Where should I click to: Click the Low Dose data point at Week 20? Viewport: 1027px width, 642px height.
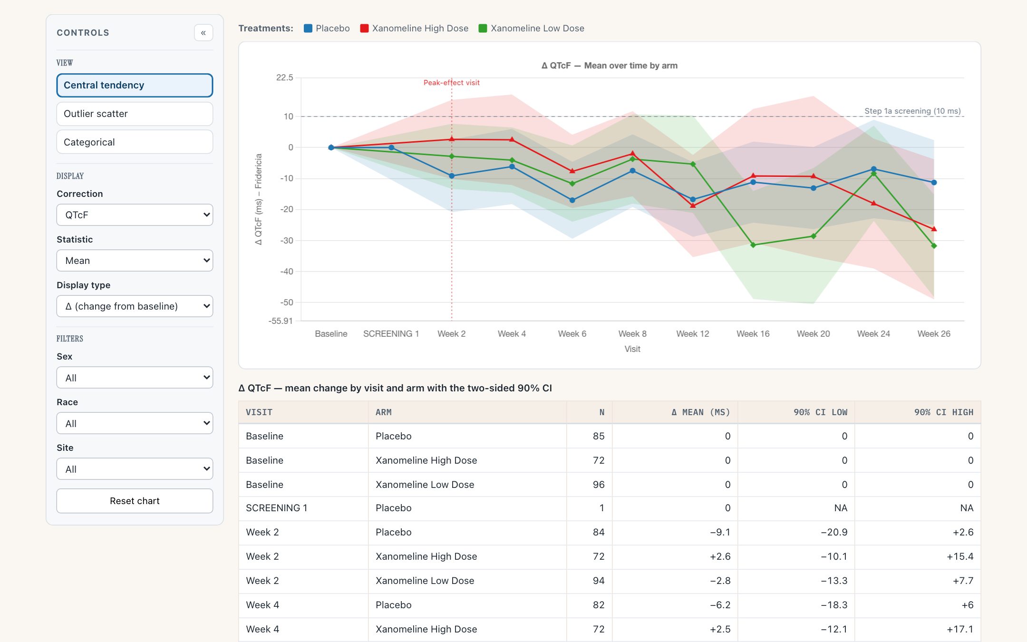[814, 236]
